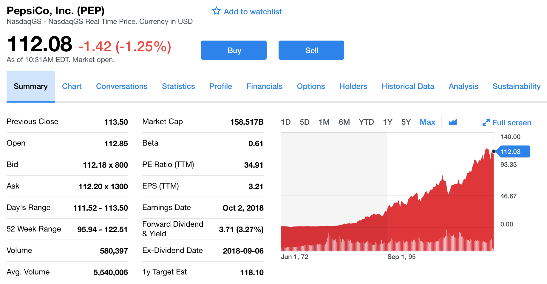Click the watchlist star icon

coord(216,11)
